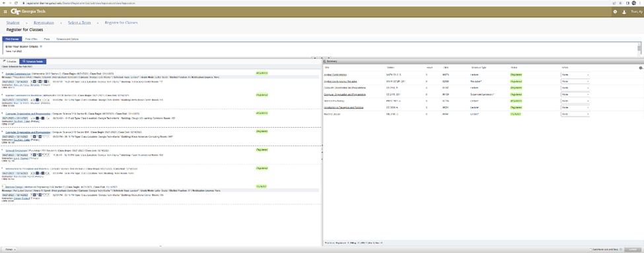
Task: Go to the Student breadcrumb link
Action: pyautogui.click(x=13, y=23)
